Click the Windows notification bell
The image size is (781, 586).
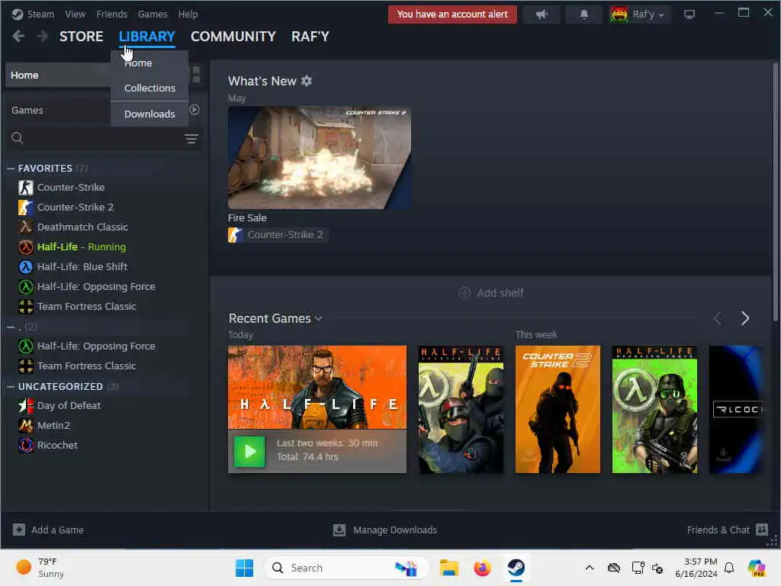tap(729, 568)
